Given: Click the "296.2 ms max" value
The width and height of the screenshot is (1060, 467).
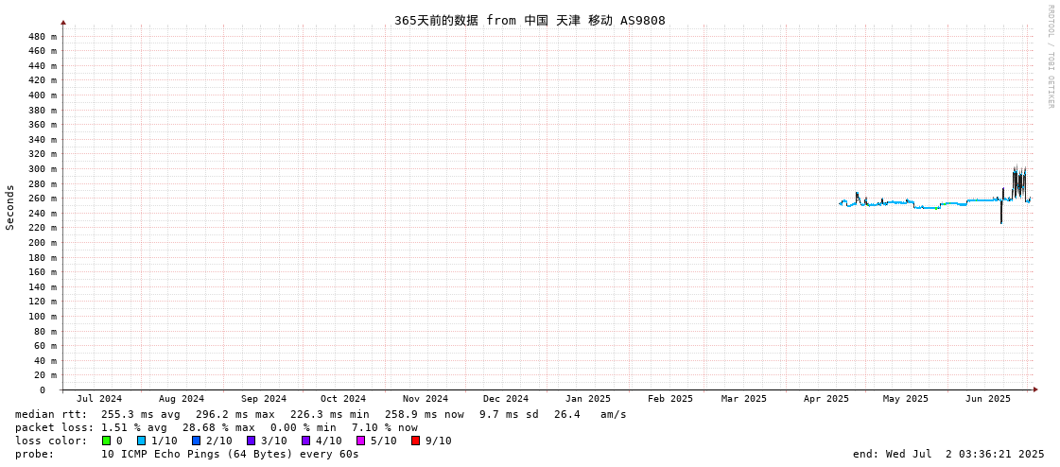Looking at the screenshot, I should [236, 414].
